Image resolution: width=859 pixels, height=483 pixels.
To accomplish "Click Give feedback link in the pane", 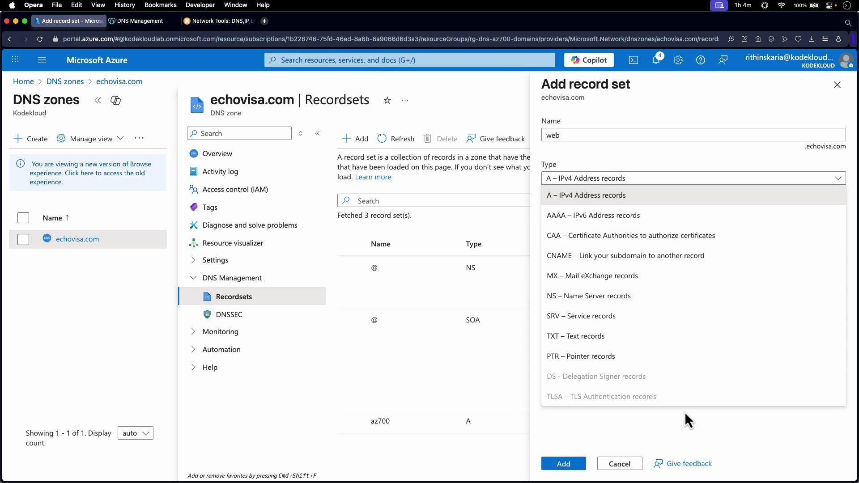I will point(683,464).
